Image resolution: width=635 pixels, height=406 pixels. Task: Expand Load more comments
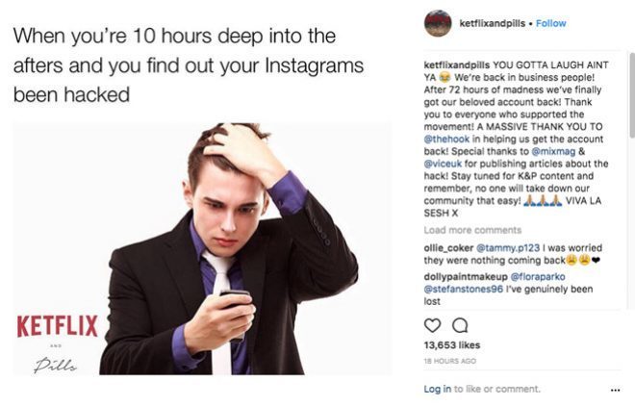[x=472, y=230]
